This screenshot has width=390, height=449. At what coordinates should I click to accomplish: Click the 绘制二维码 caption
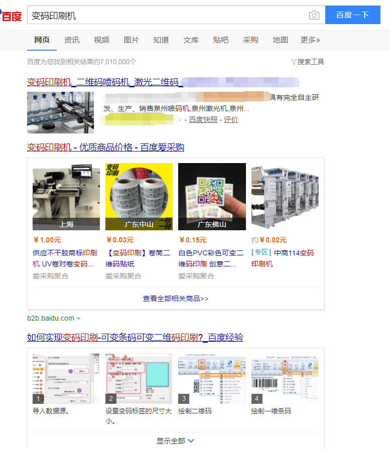(195, 411)
